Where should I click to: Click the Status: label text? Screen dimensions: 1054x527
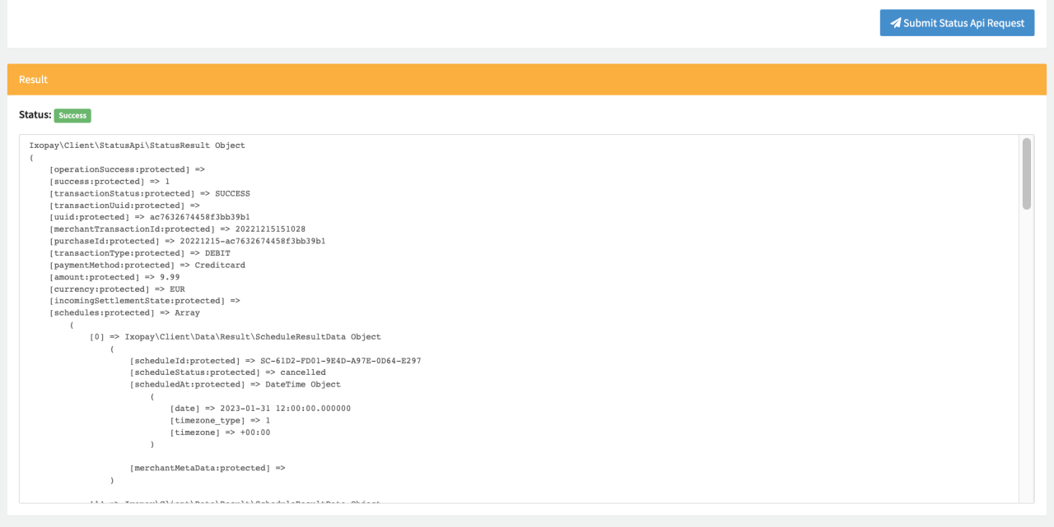[x=35, y=115]
